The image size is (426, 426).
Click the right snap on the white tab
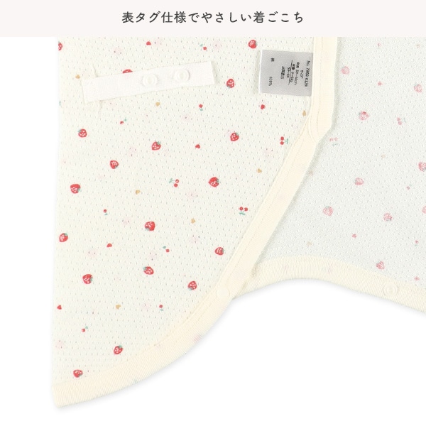(x=180, y=74)
